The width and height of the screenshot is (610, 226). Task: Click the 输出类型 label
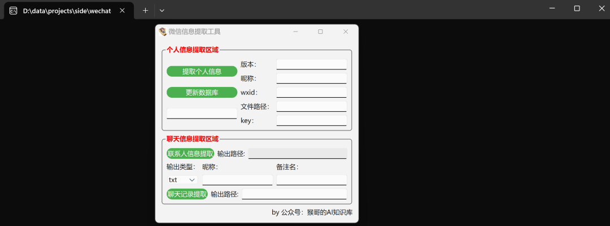181,167
